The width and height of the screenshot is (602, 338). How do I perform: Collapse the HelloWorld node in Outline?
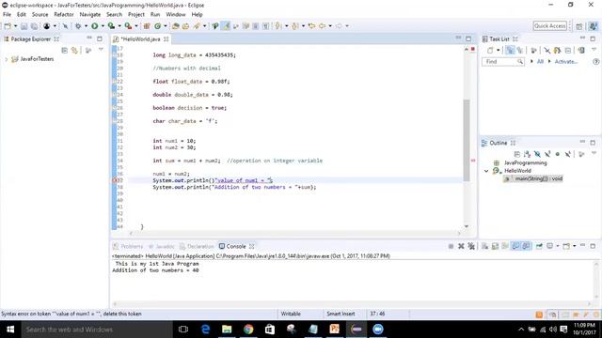[486, 171]
